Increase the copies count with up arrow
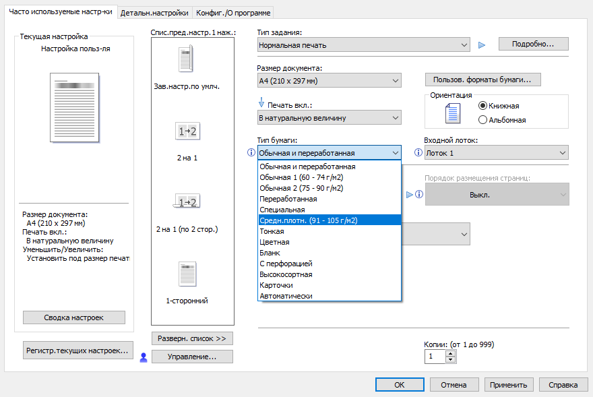Viewport: 593px width, 397px height. (x=451, y=353)
